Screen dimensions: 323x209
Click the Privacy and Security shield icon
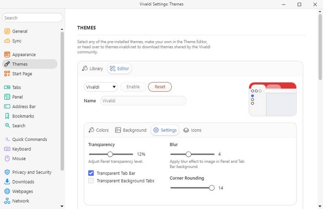tap(7, 172)
